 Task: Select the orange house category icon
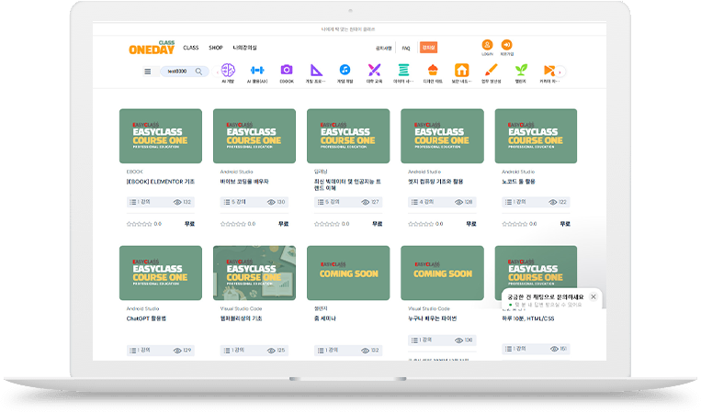click(x=461, y=70)
